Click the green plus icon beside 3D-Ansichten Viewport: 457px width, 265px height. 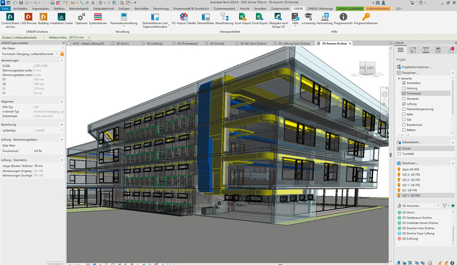[453, 206]
